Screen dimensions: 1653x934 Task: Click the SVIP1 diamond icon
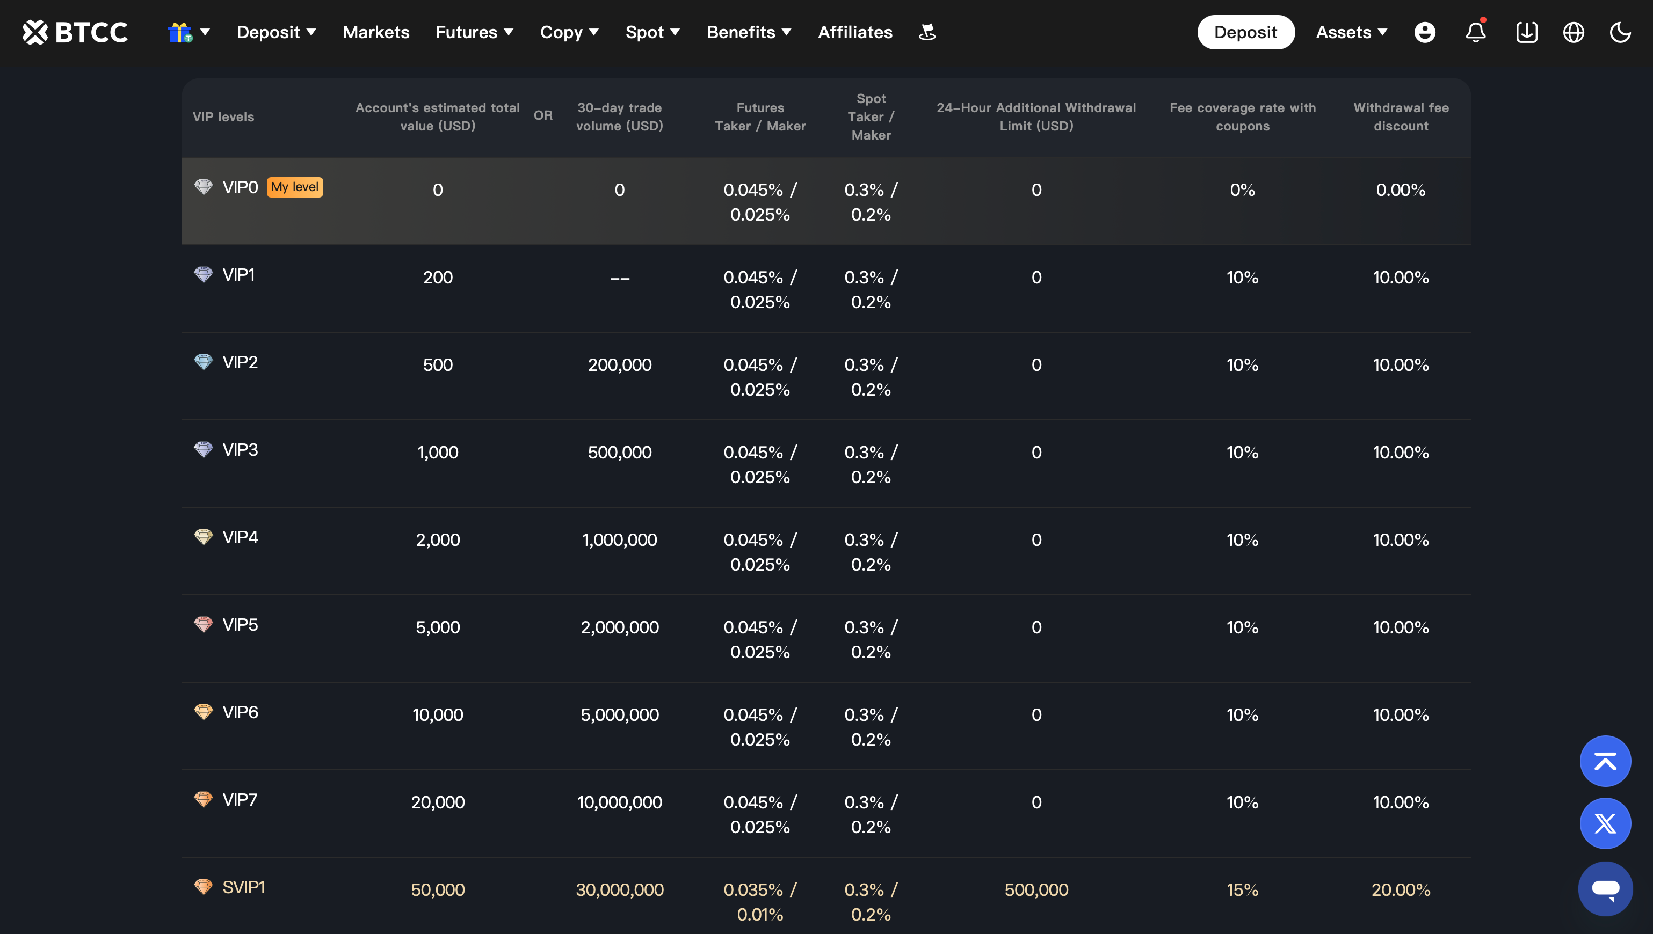pos(204,887)
